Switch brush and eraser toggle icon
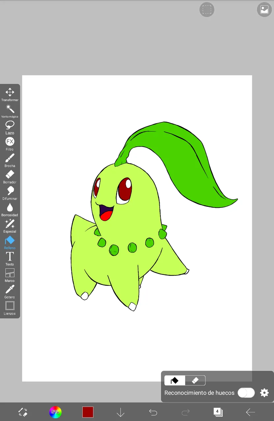Viewport: 274px width, 421px height. 23,412
